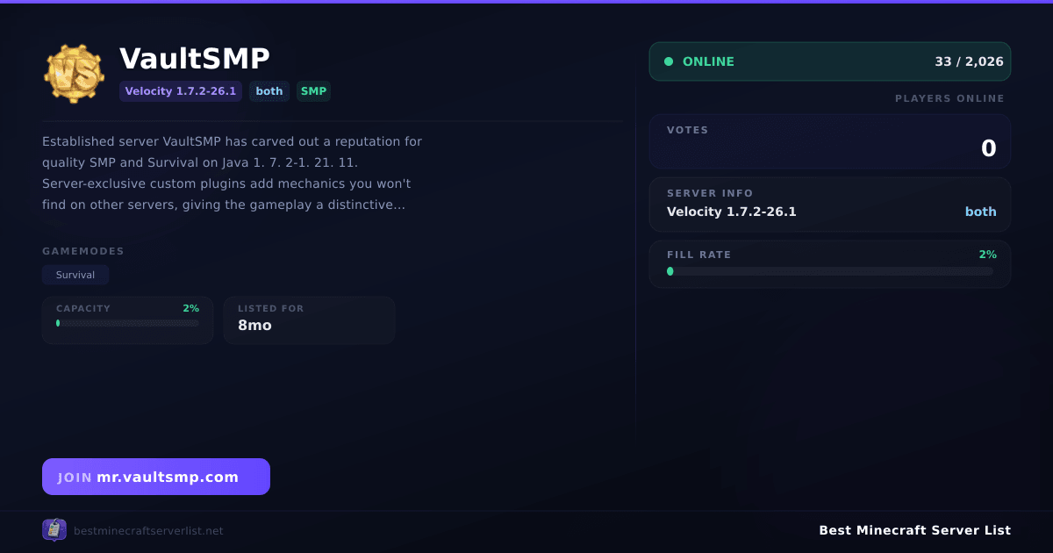Click the VaultSMP server title

pyautogui.click(x=195, y=58)
